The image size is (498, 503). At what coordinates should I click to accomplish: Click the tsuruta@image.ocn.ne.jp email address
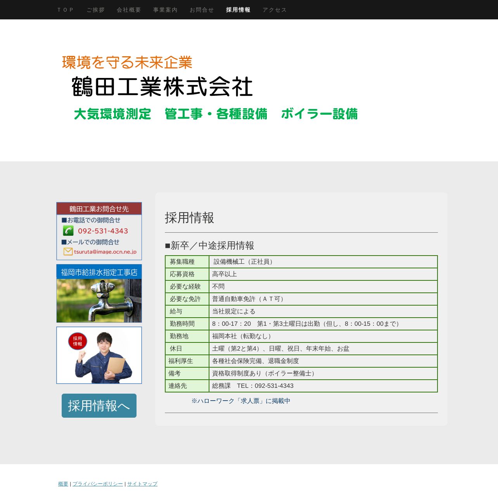(x=105, y=252)
